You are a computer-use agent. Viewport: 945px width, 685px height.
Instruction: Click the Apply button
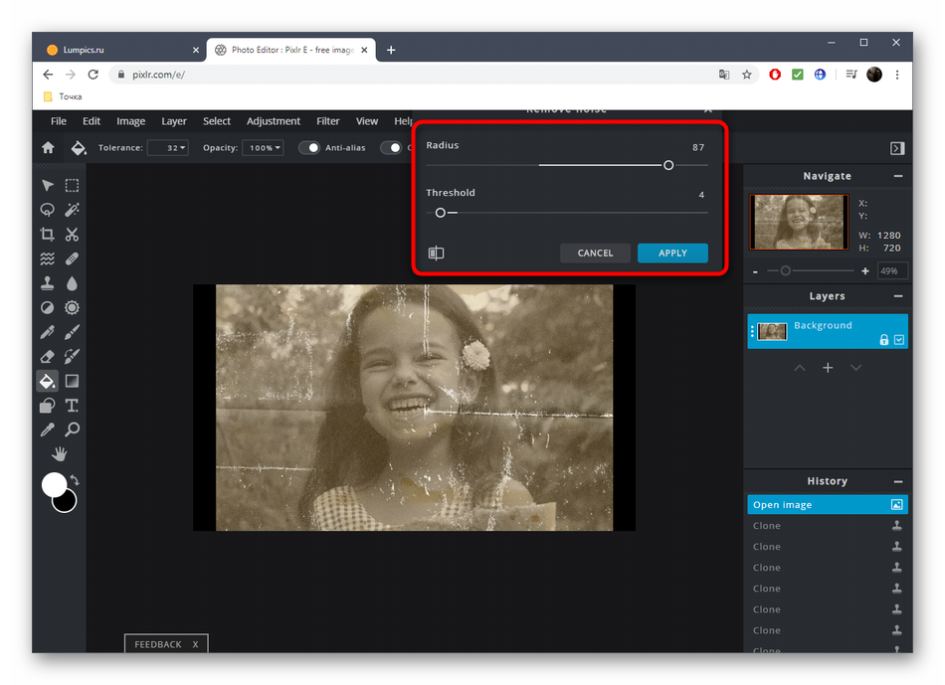pyautogui.click(x=672, y=254)
